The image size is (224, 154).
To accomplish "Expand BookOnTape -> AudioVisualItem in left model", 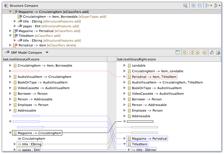I will (10, 82).
